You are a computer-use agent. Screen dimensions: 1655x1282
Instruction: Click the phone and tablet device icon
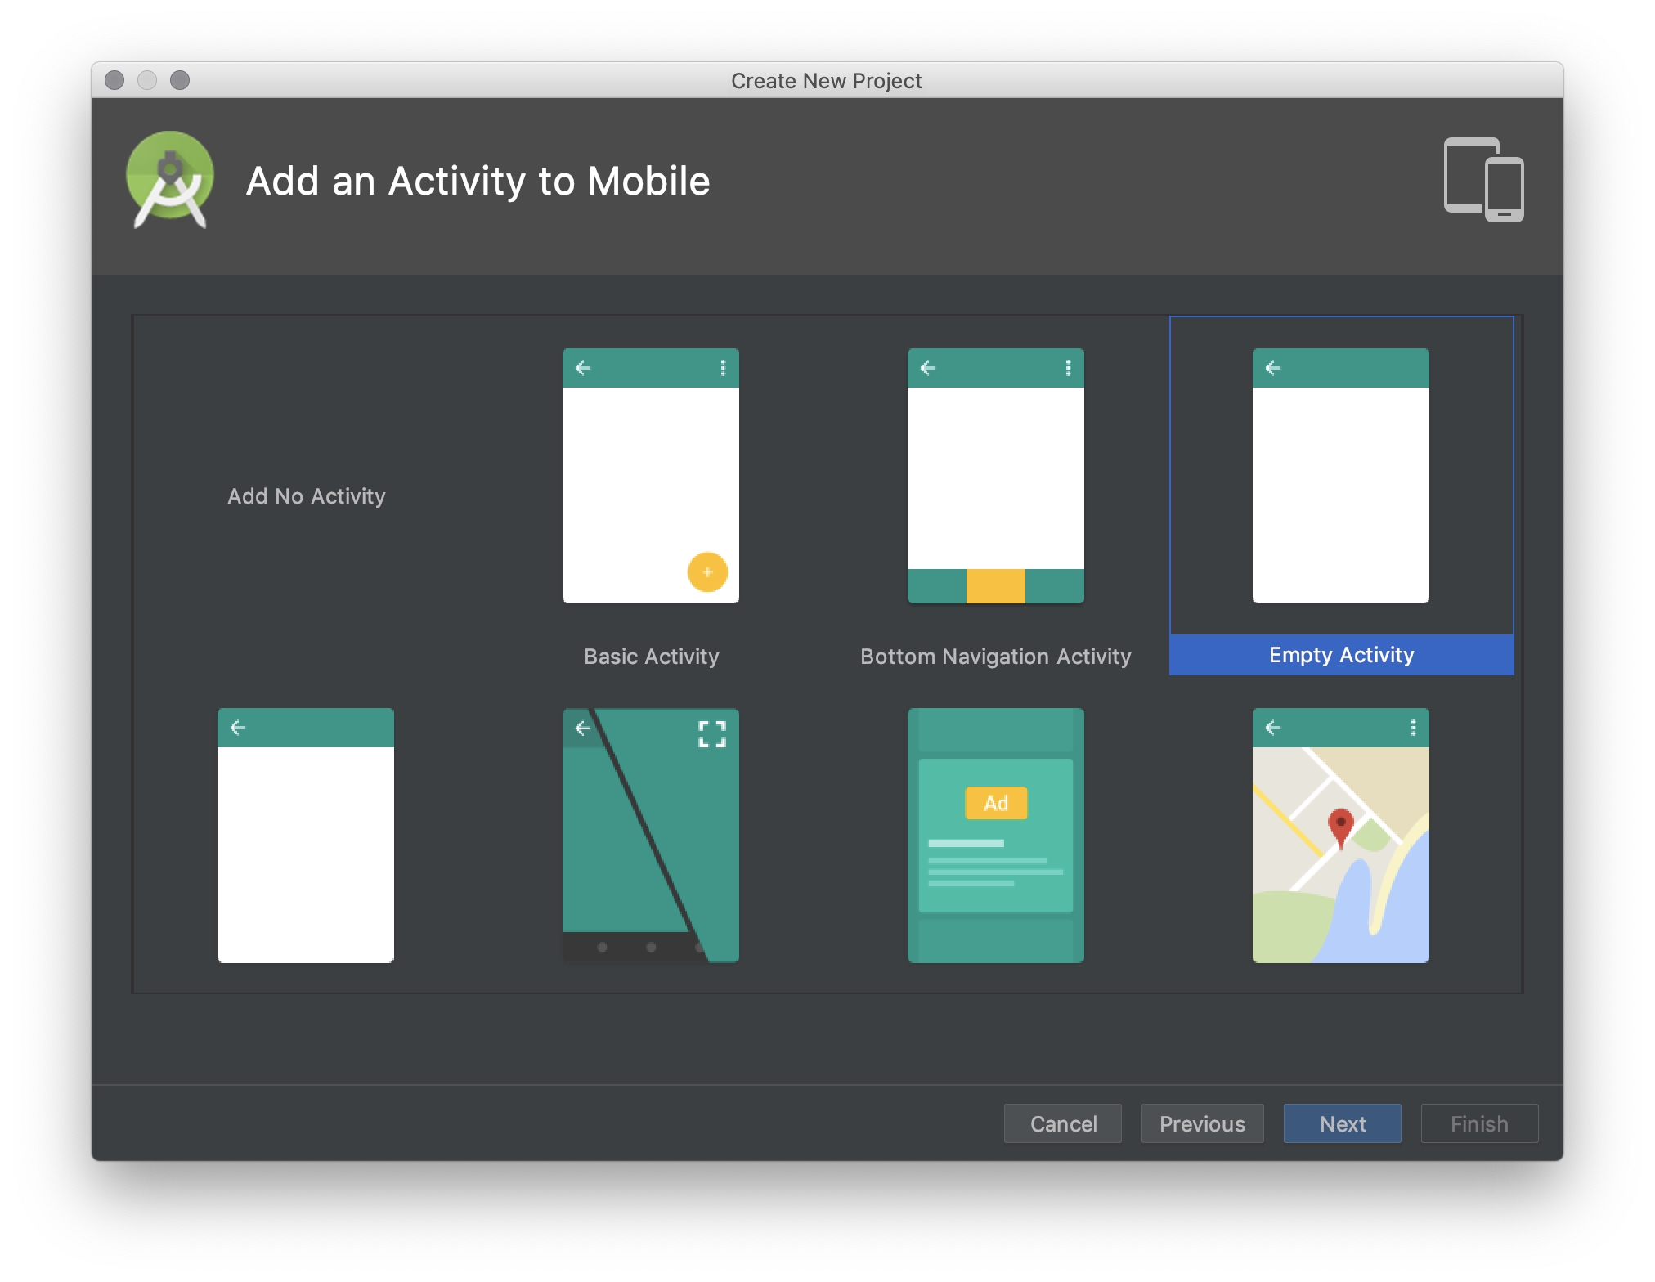coord(1483,180)
